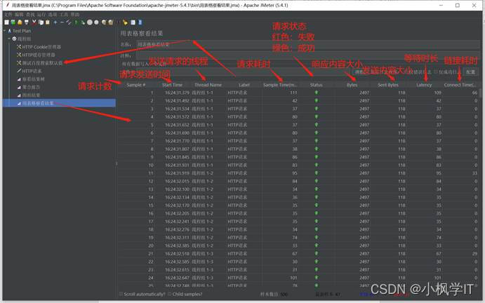This screenshot has width=485, height=303.
Task: Open the 帮助 menu
Action: pyautogui.click(x=75, y=15)
